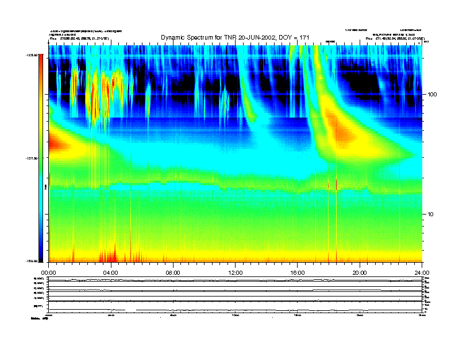Click the "04:00" time axis label
455x351 pixels.
tap(111, 273)
